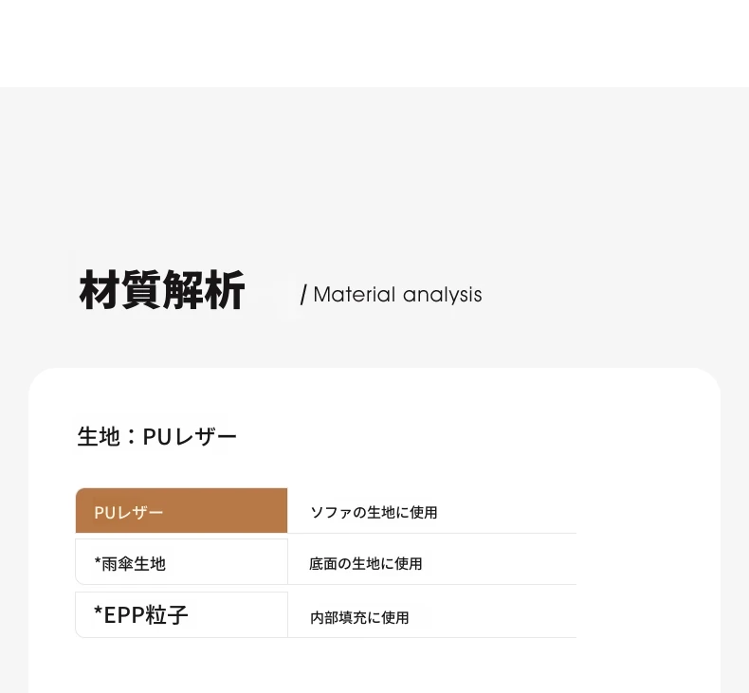Viewport: 749px width, 693px height.
Task: Select the *雨傘生地 tab
Action: click(181, 561)
